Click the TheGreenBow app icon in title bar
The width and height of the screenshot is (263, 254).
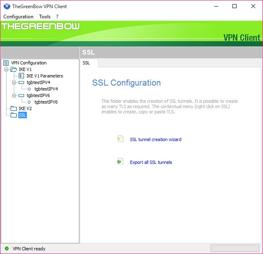tap(7, 7)
